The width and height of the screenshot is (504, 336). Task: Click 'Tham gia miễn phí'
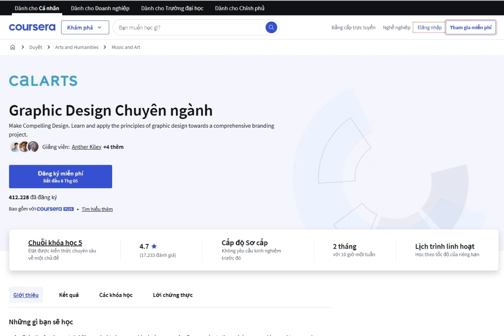pos(470,27)
